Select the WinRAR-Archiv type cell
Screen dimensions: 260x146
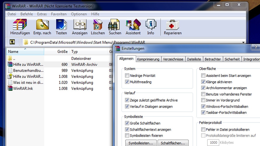[84, 64]
